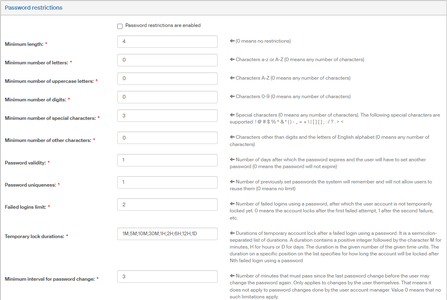Viewport: 447px width, 300px height.
Task: Click the Minimum length input field
Action: (x=167, y=41)
